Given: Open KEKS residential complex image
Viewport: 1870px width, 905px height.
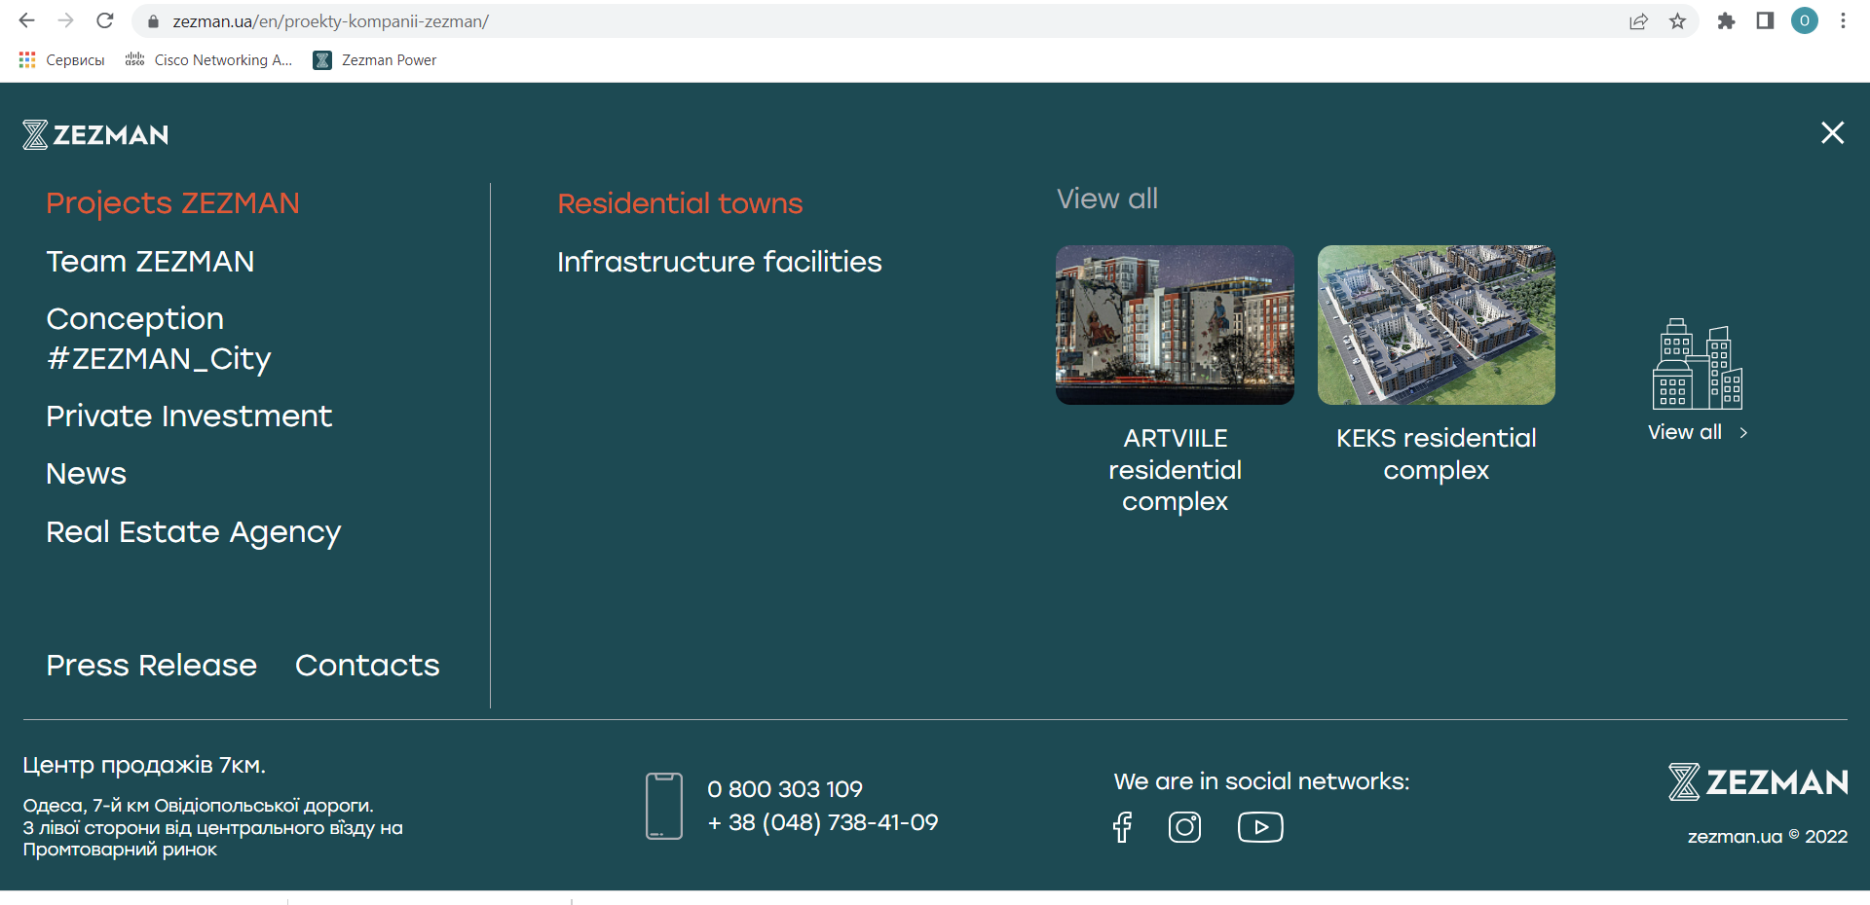Looking at the screenshot, I should [1436, 325].
